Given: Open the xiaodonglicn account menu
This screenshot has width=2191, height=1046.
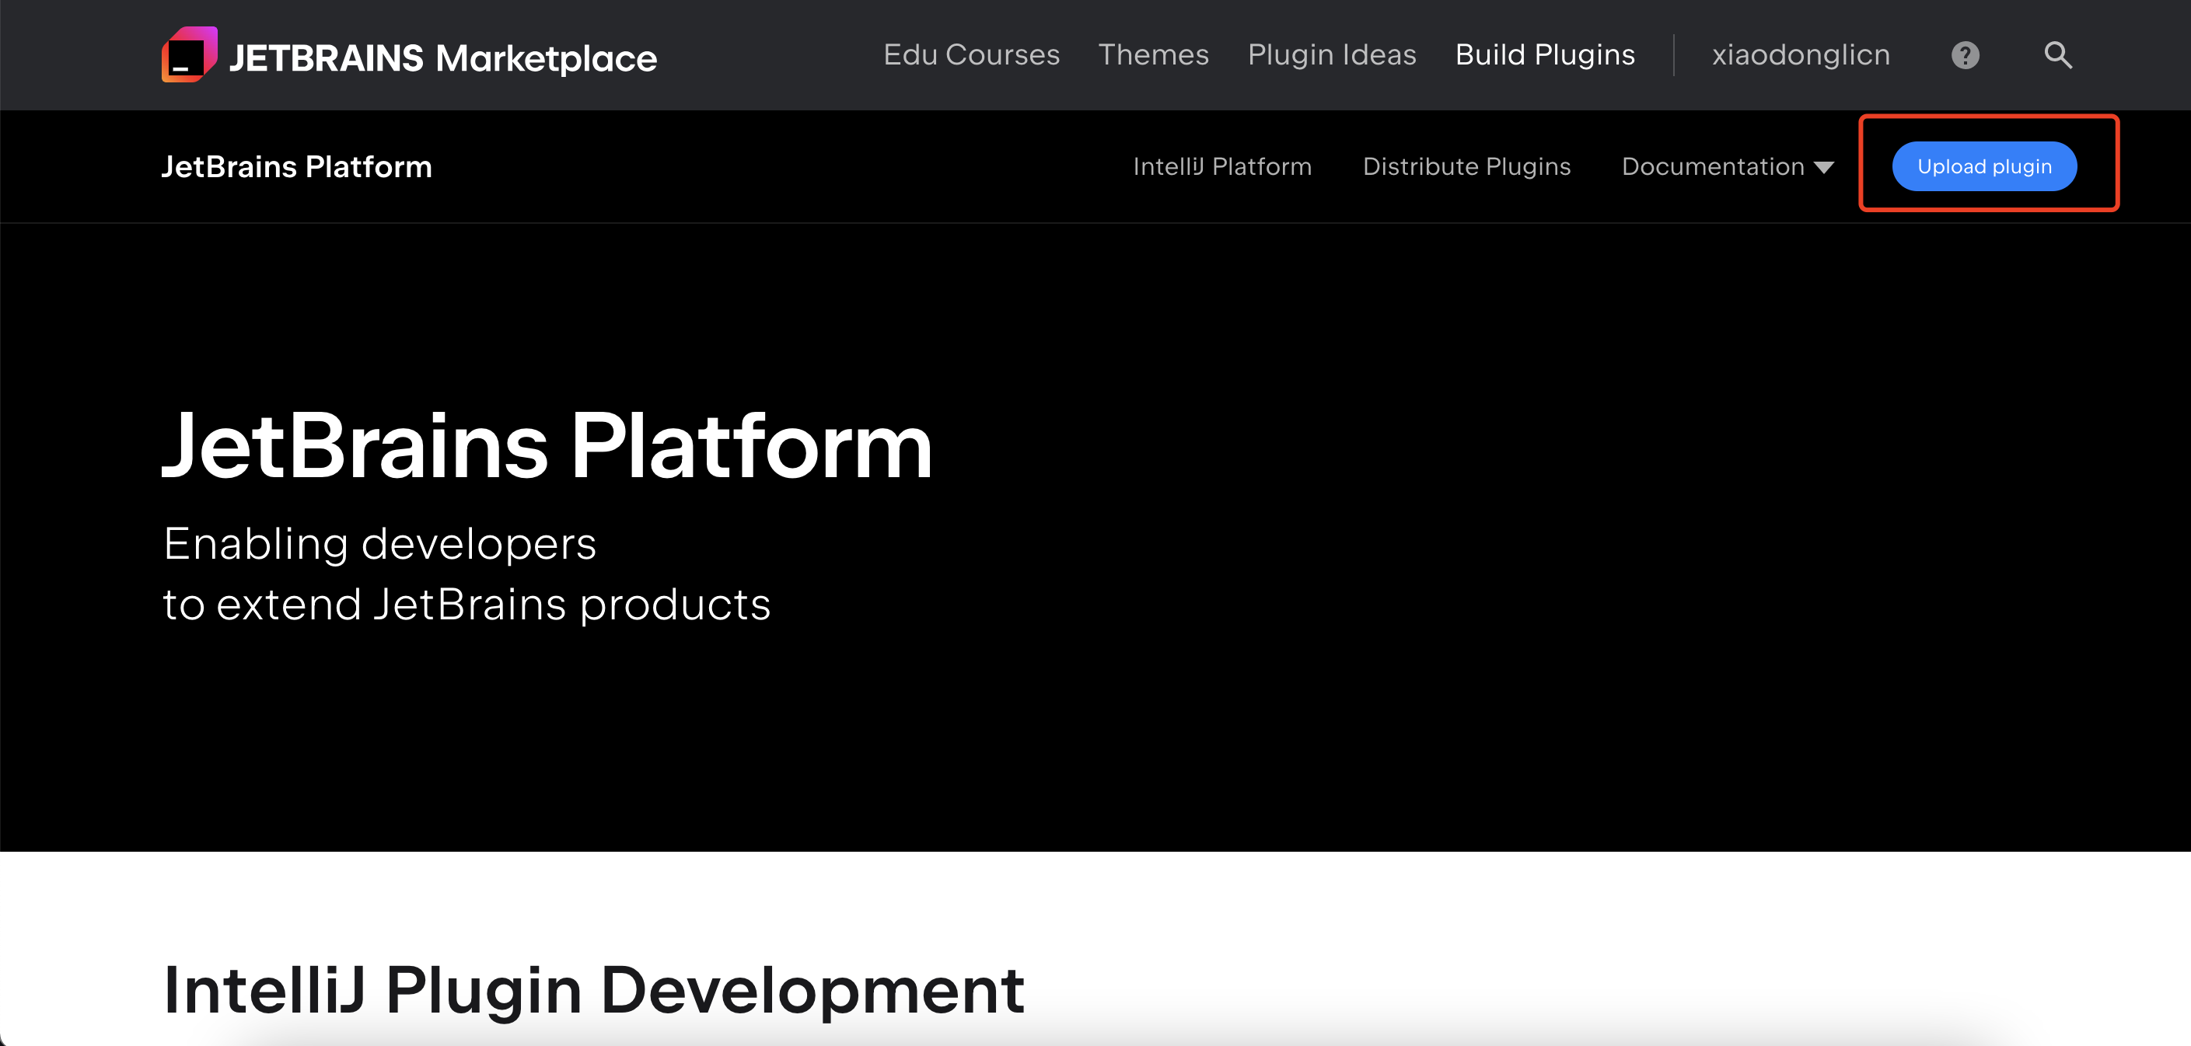Looking at the screenshot, I should pyautogui.click(x=1801, y=55).
